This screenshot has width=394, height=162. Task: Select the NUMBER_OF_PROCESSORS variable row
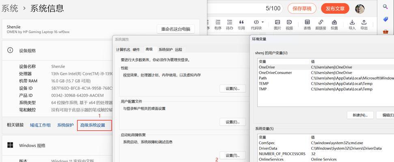(x=326, y=154)
